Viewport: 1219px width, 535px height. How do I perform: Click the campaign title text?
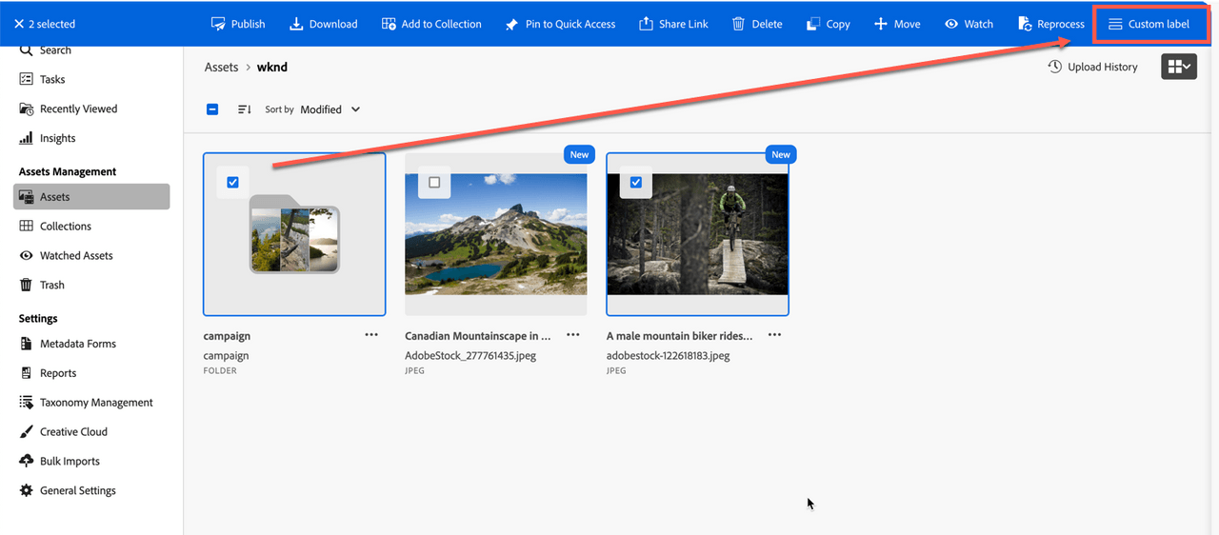pyautogui.click(x=227, y=336)
